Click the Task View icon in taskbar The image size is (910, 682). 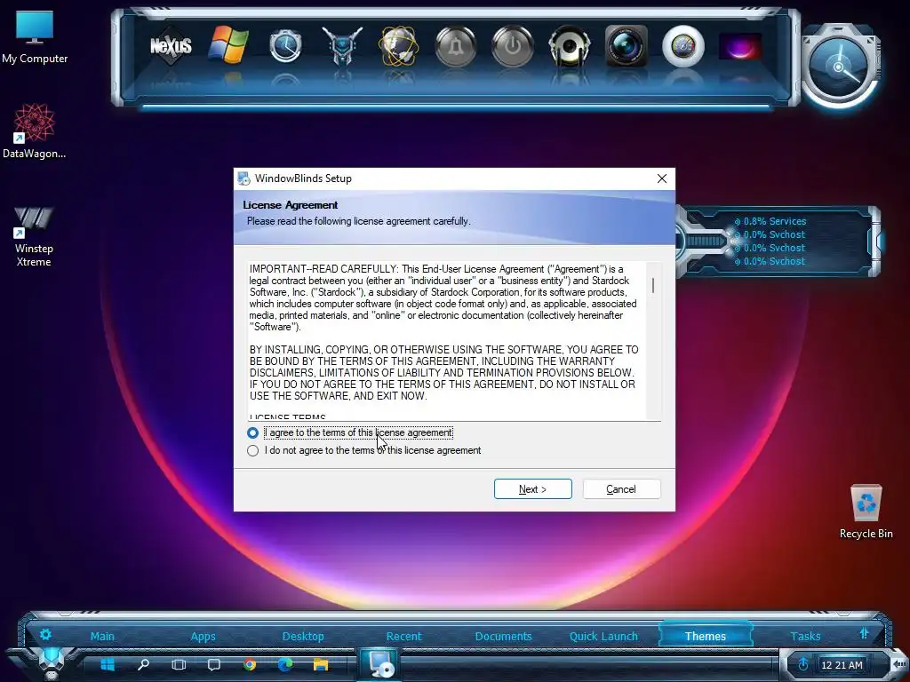pos(179,664)
